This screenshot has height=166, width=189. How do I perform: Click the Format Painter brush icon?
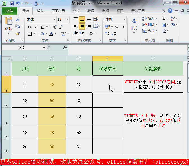click(18, 33)
